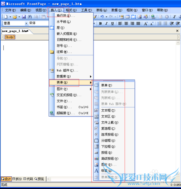Insert 文件上载(U) form field
The width and height of the screenshot is (181, 189).
[114, 122]
